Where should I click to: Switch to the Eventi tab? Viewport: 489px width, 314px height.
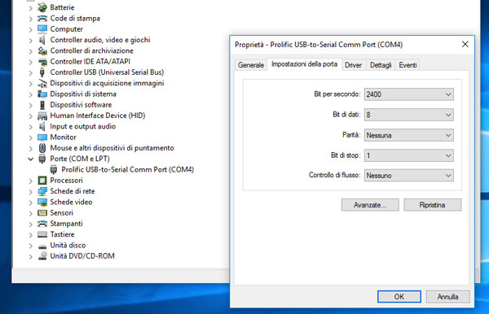point(407,65)
